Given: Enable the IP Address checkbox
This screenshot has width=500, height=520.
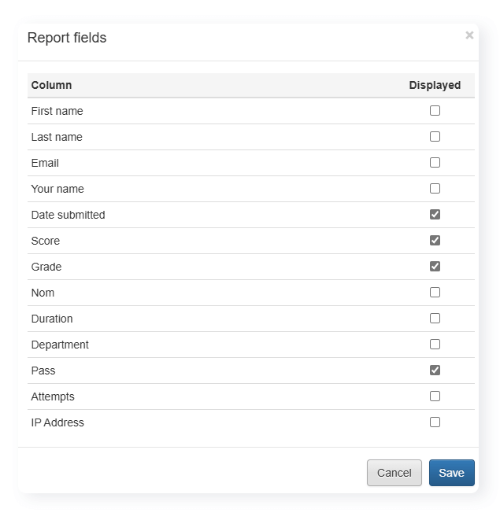Looking at the screenshot, I should (x=435, y=422).
